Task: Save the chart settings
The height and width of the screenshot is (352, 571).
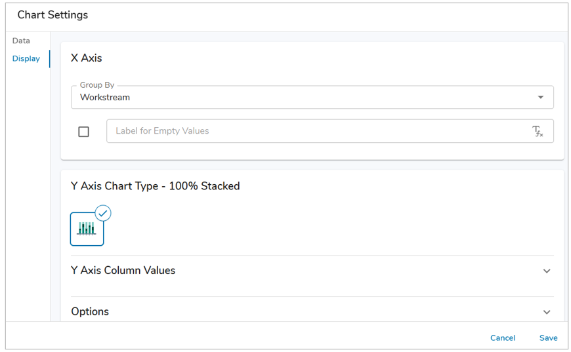Action: 549,338
